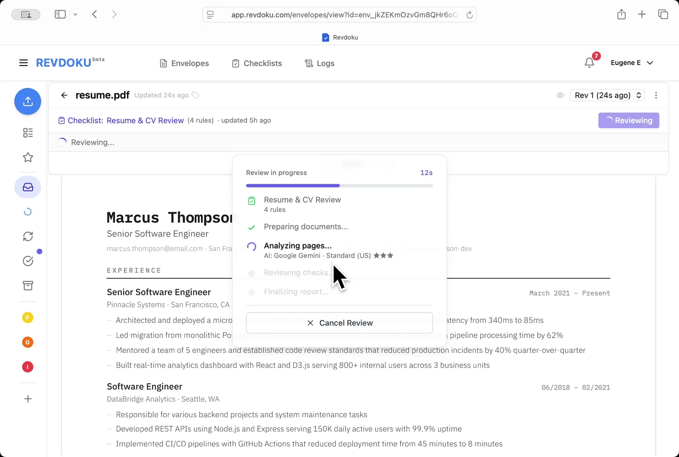This screenshot has height=457, width=679.
Task: Click the upload document icon in the sidebar
Action: tap(28, 102)
